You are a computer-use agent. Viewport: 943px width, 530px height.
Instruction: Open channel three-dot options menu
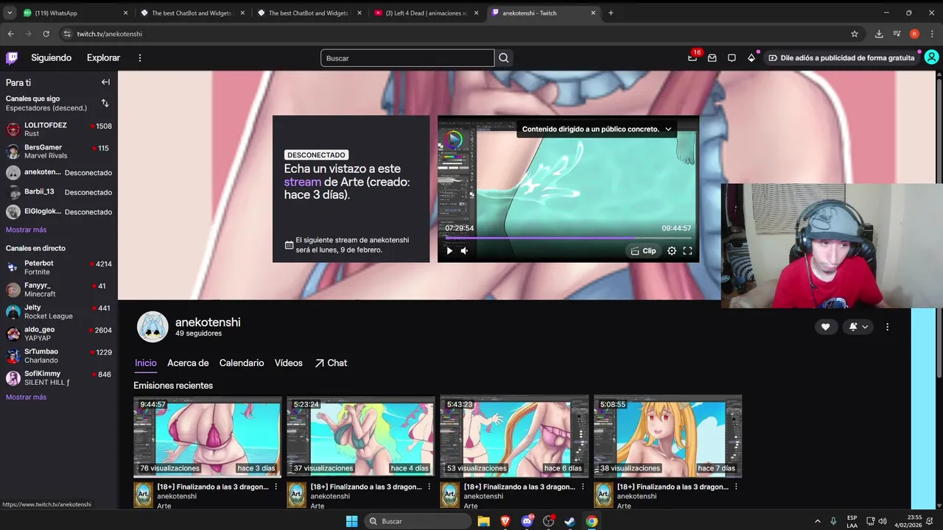[887, 327]
